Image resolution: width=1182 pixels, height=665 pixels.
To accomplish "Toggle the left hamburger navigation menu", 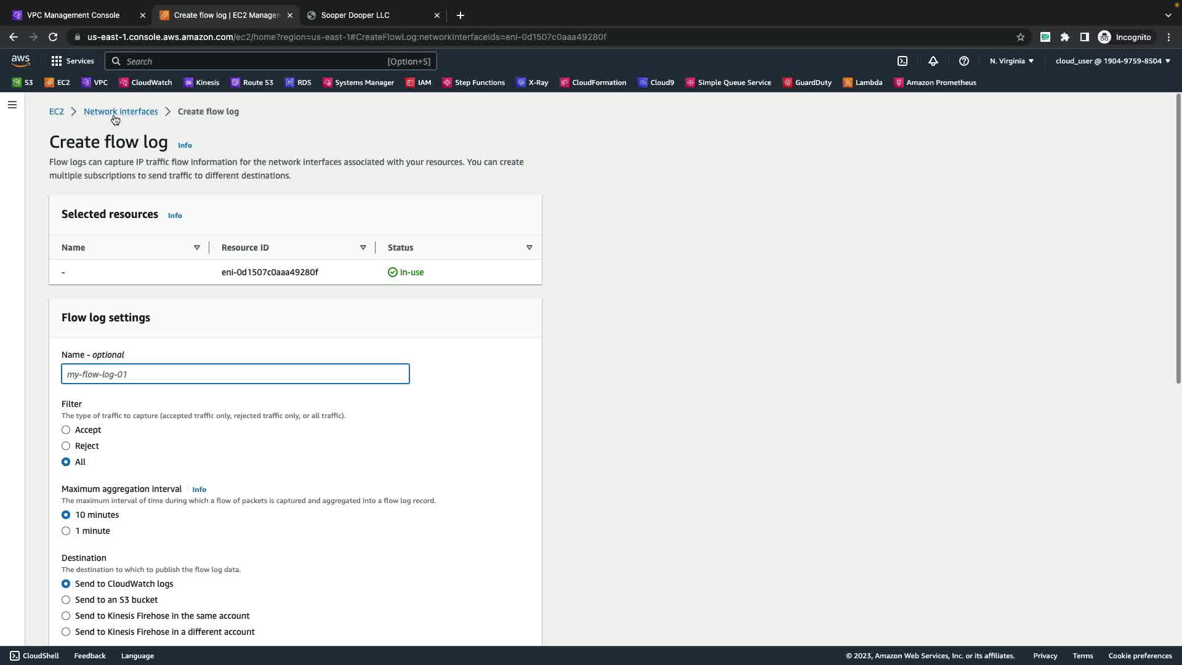I will [x=12, y=105].
